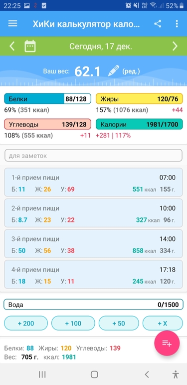The height and width of the screenshot is (385, 187).
Task: Tap the Сегодня, 17 дек. date label
Action: (x=101, y=46)
